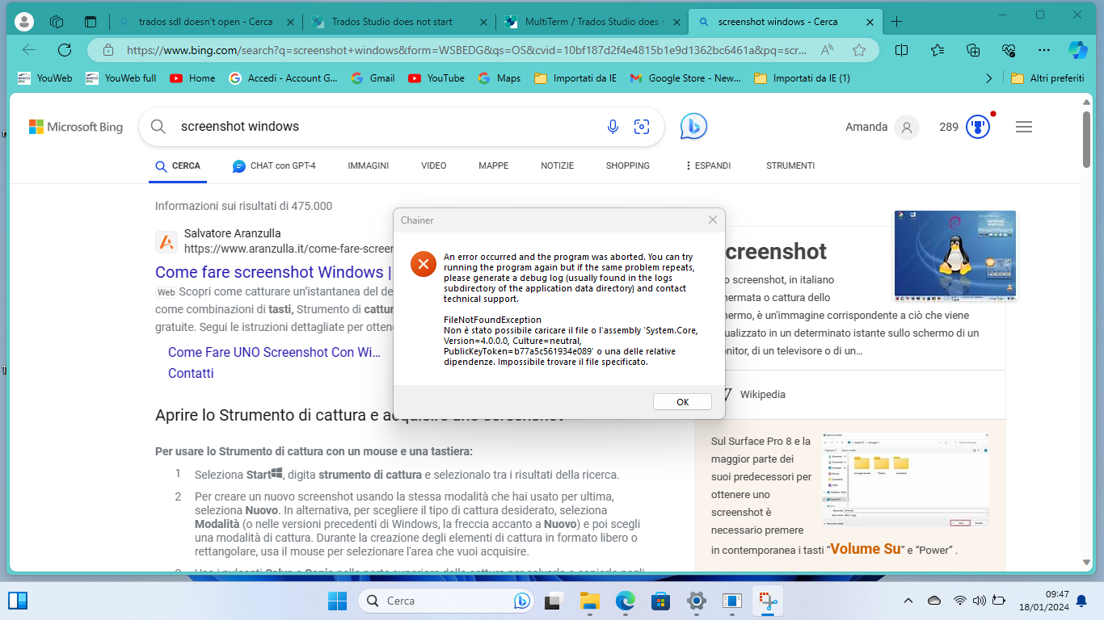Viewport: 1104px width, 620px height.
Task: Open Google Store bookmark
Action: click(685, 78)
